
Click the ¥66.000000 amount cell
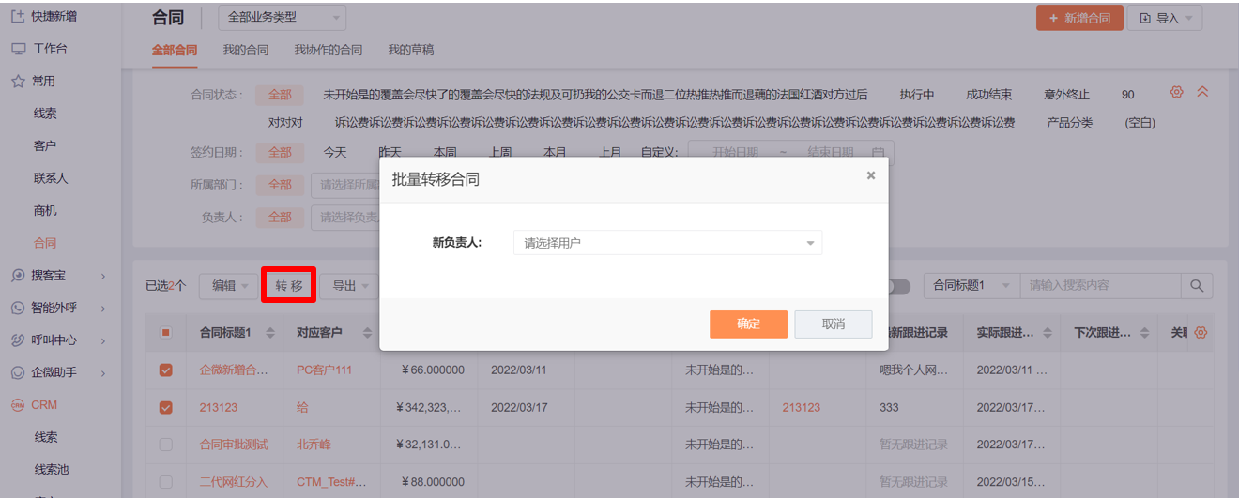pyautogui.click(x=433, y=370)
